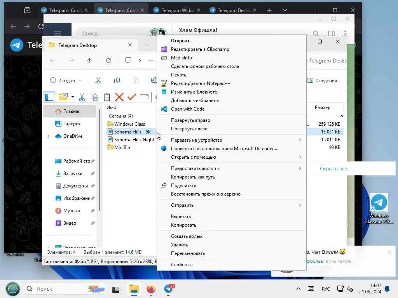Choose Сделать фоном рабочего стола
The image size is (398, 298).
(232, 66)
